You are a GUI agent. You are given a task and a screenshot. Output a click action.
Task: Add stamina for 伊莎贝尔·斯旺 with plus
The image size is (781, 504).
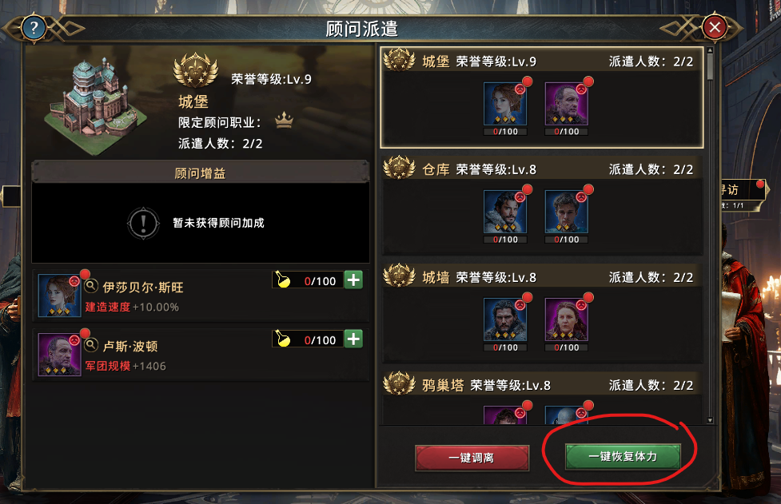353,280
